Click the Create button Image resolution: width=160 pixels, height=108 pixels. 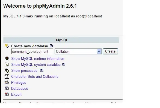tap(110, 51)
